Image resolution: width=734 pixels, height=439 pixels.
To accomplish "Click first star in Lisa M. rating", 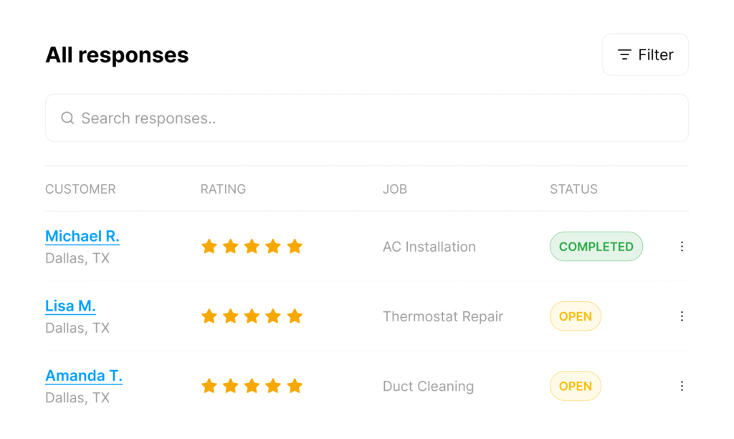I will pos(209,316).
